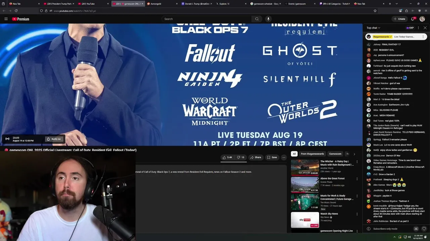Click pinned thegameawards channel name
Viewport: 430px width, 241px height.
(x=381, y=37)
